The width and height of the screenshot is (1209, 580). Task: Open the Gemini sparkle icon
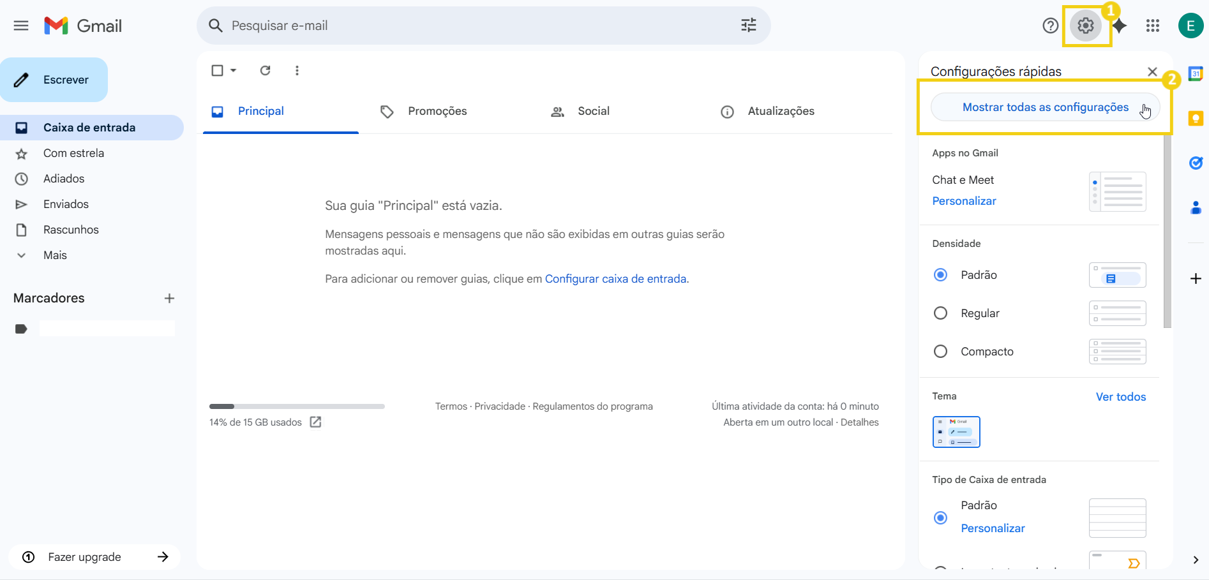(x=1119, y=26)
